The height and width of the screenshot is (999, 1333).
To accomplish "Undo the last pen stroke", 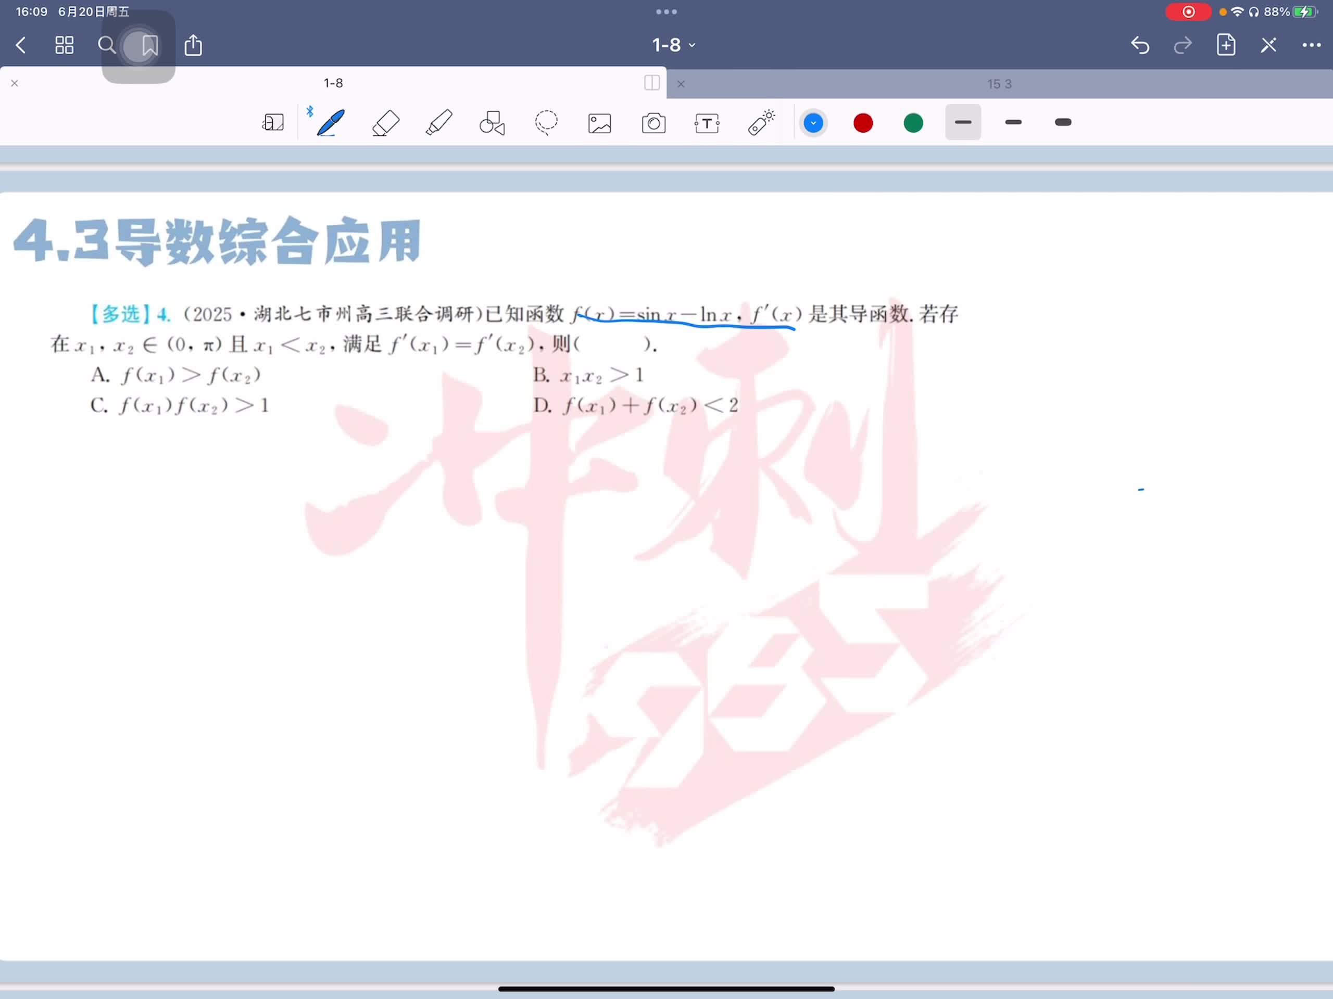I will click(1139, 45).
